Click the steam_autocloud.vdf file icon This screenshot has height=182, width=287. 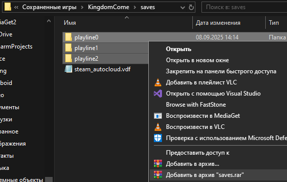point(68,69)
